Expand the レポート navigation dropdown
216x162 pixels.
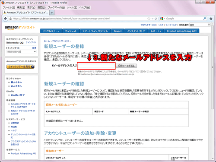click(156, 31)
